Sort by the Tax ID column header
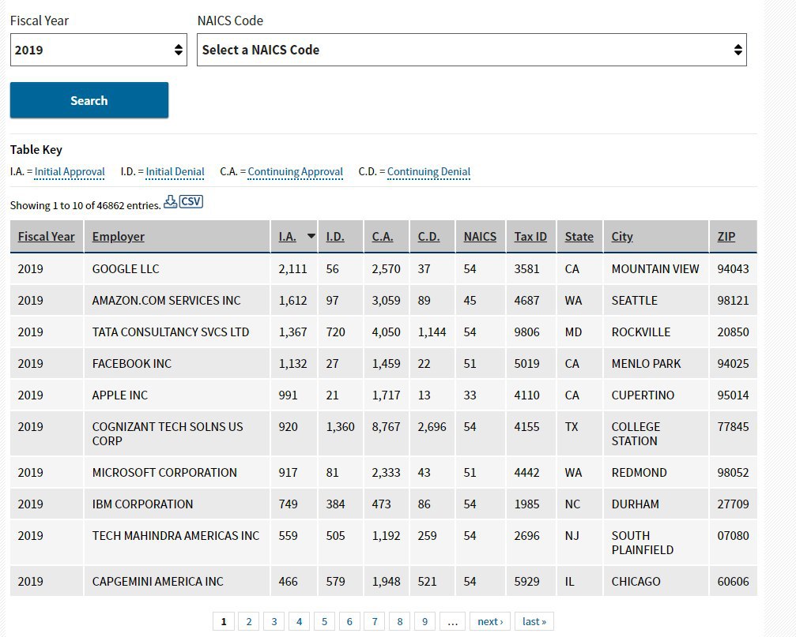The width and height of the screenshot is (796, 637). pos(530,237)
